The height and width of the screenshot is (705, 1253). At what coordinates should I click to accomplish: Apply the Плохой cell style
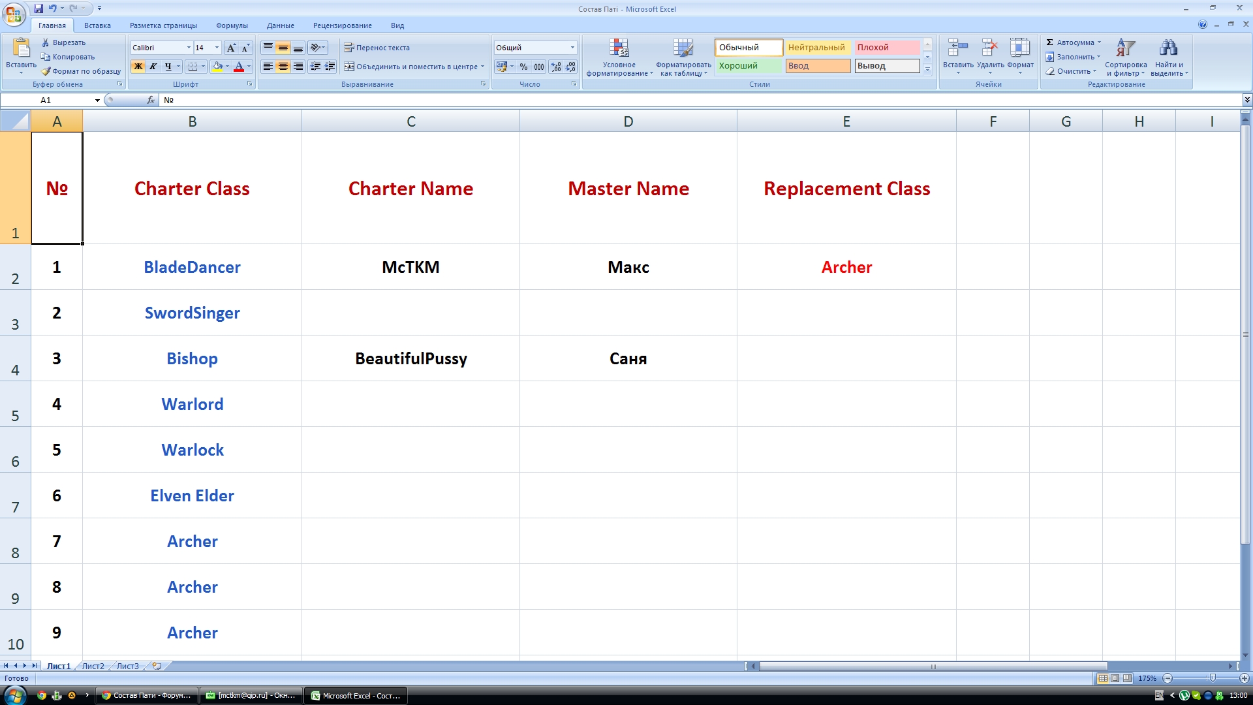coord(886,48)
